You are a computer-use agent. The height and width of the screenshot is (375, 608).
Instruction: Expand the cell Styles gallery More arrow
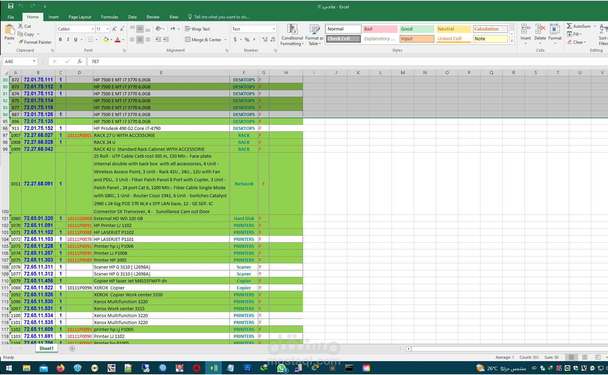[x=512, y=41]
